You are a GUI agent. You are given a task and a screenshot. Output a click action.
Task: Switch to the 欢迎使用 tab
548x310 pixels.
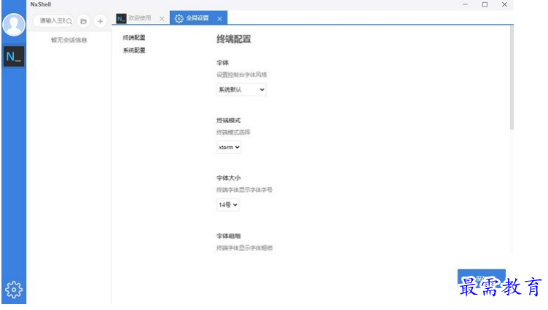[x=140, y=17]
